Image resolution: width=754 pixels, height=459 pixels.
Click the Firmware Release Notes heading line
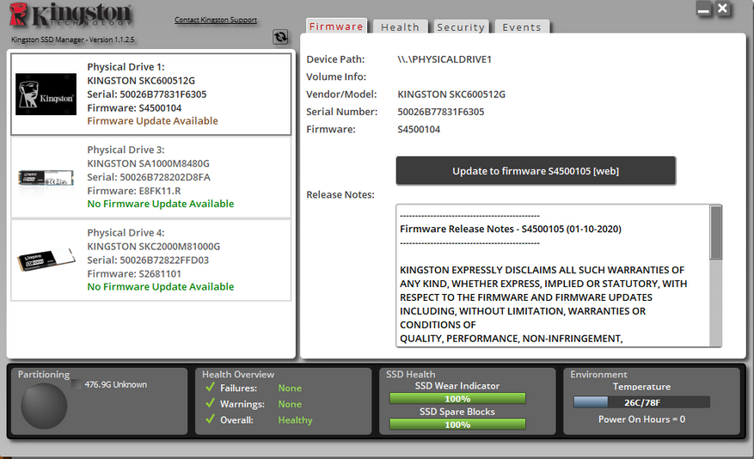click(510, 229)
